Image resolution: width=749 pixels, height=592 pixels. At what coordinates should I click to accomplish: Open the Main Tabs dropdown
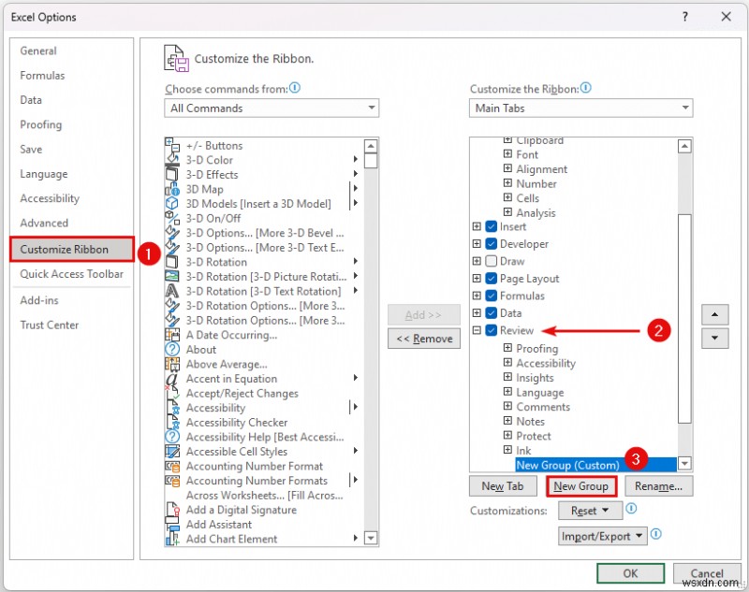point(580,108)
